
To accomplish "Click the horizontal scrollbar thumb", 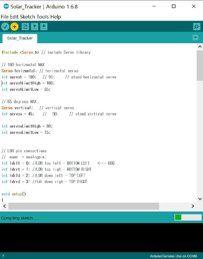I will point(84,206).
